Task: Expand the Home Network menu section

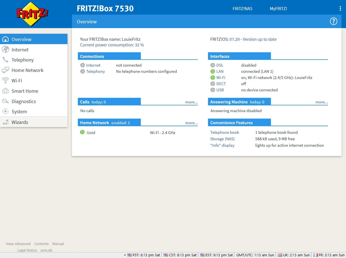Action: (27, 70)
